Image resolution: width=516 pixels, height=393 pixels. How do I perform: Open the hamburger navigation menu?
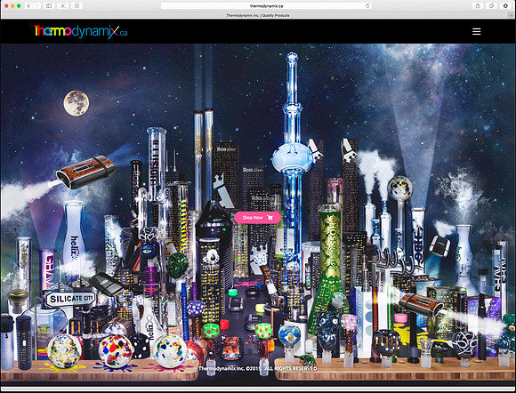(476, 32)
